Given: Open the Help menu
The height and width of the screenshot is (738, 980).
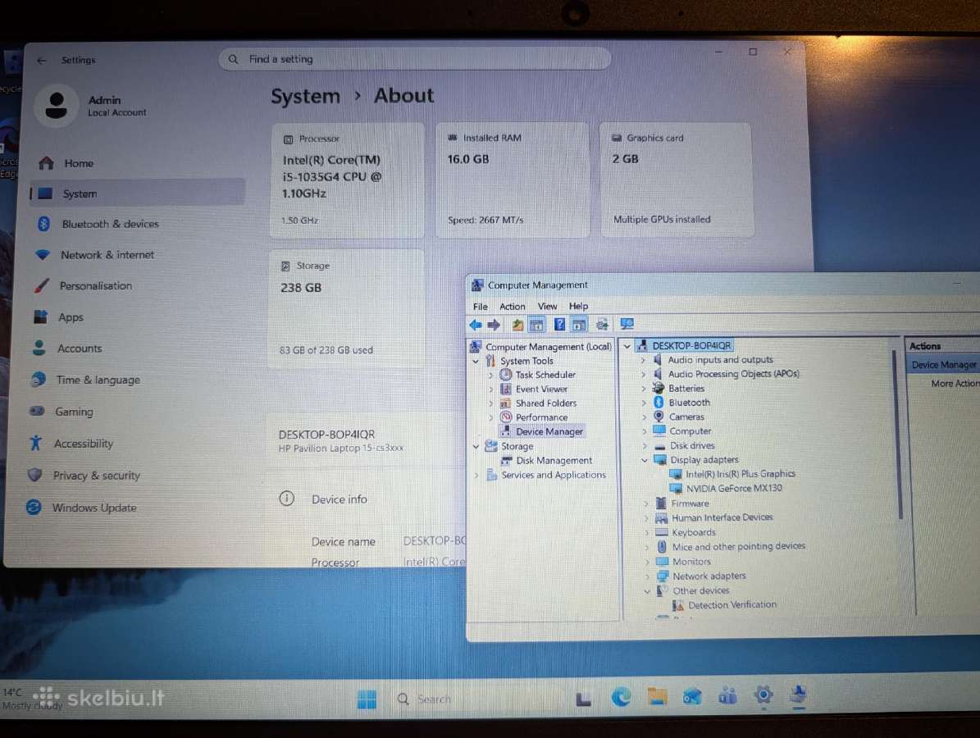Looking at the screenshot, I should [578, 306].
